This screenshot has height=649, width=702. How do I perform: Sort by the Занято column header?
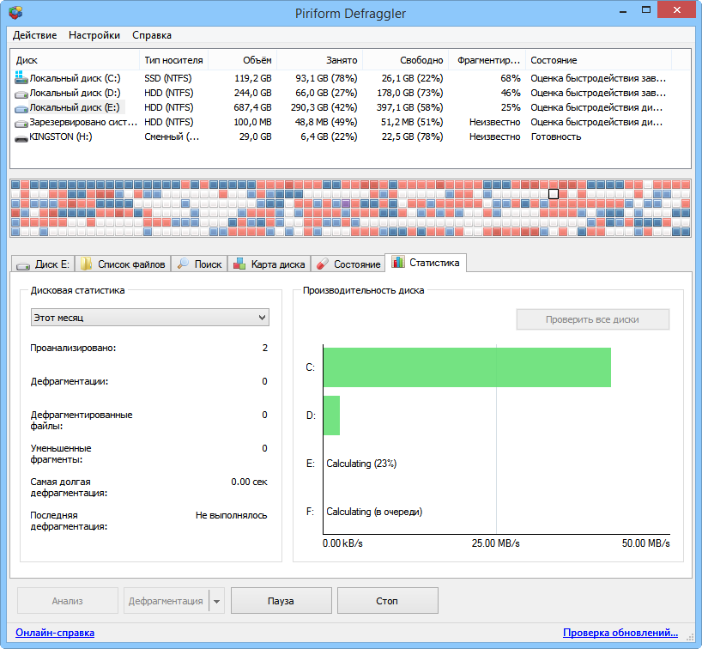coord(319,60)
